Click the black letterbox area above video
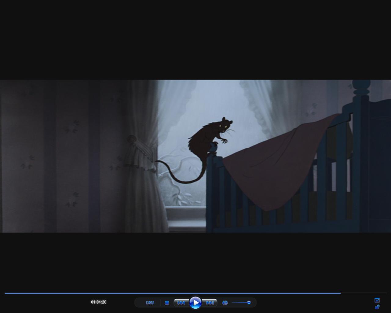The width and height of the screenshot is (391, 313). point(195,40)
